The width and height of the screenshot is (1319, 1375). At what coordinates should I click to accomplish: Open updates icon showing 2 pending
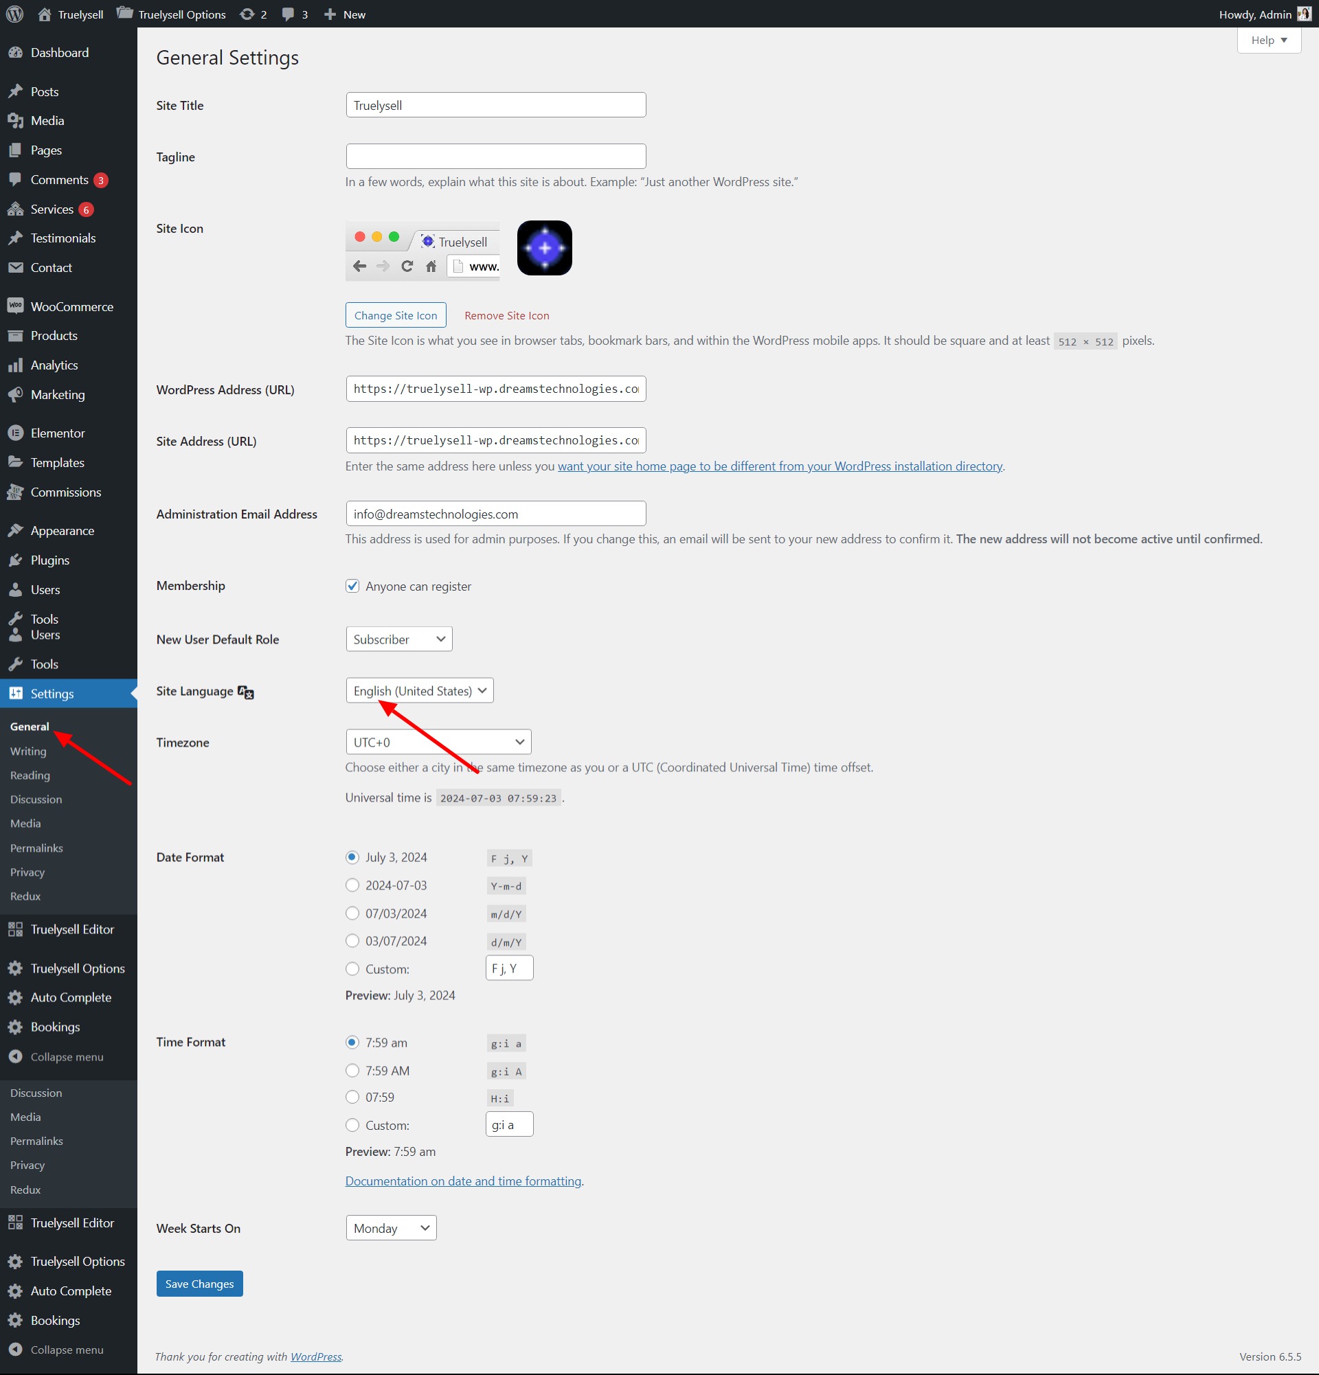pos(247,14)
